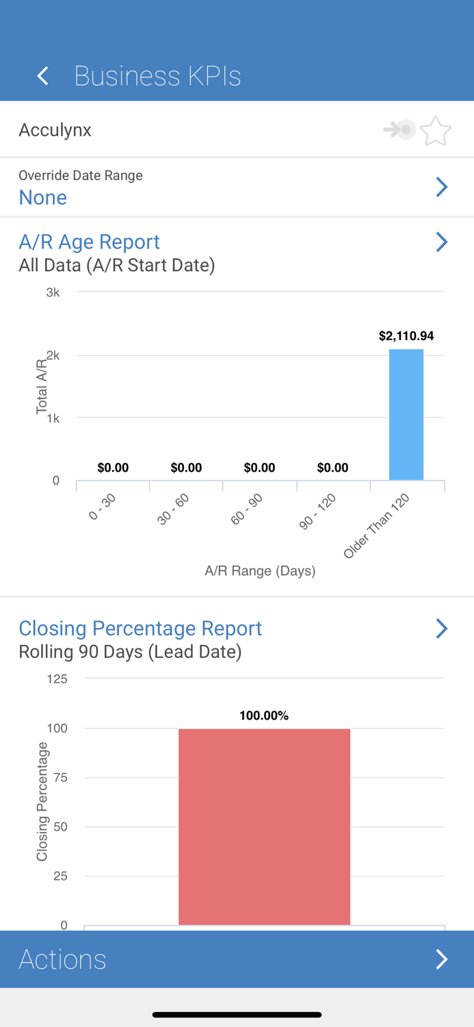Screen dimensions: 474x1027
Task: Click the $2,110.94 data label
Action: 406,335
